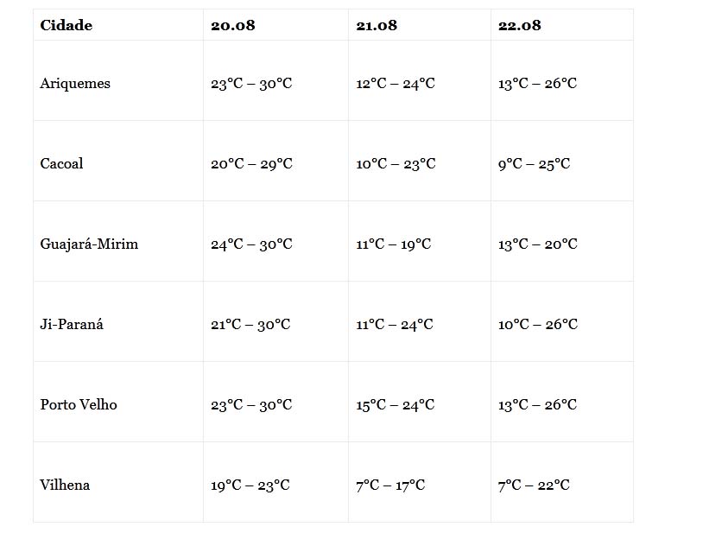Select the Vilhena city name cell
Image resolution: width=709 pixels, height=533 pixels.
click(x=65, y=485)
